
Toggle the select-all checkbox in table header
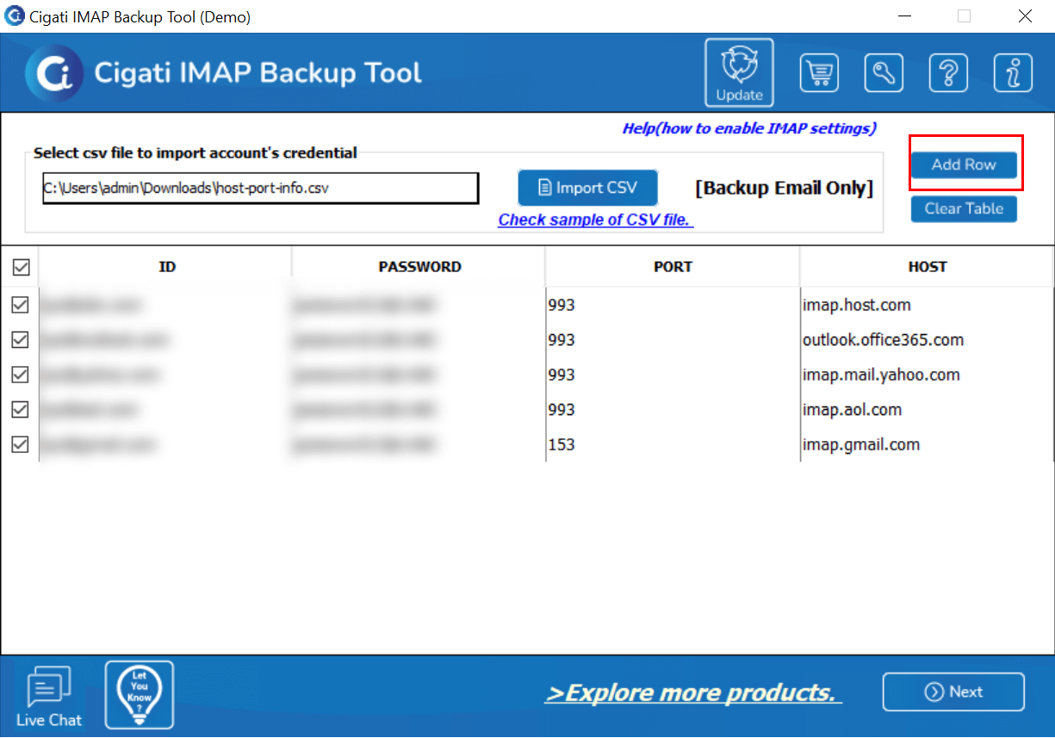click(21, 268)
